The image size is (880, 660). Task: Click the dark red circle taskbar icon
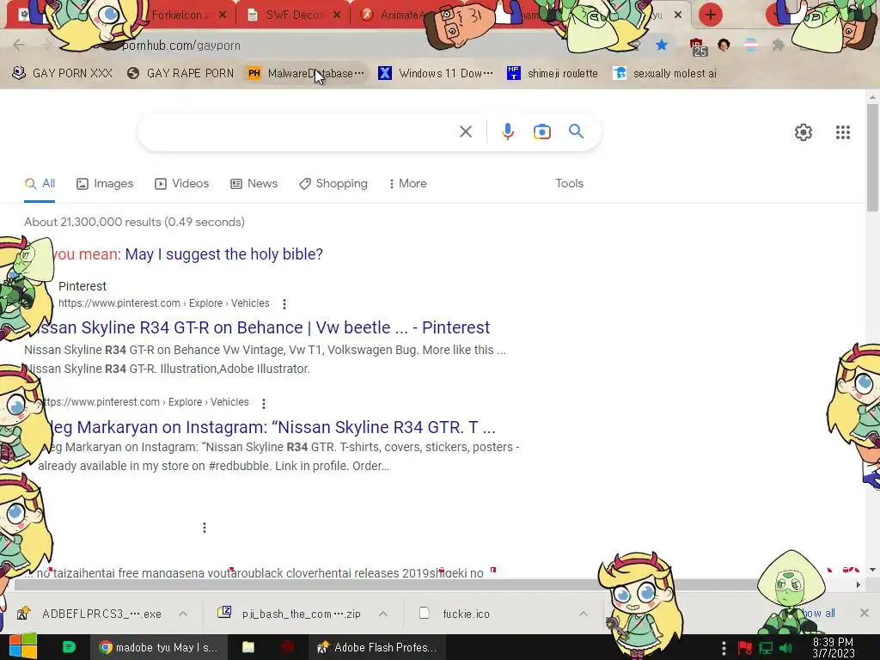(287, 647)
